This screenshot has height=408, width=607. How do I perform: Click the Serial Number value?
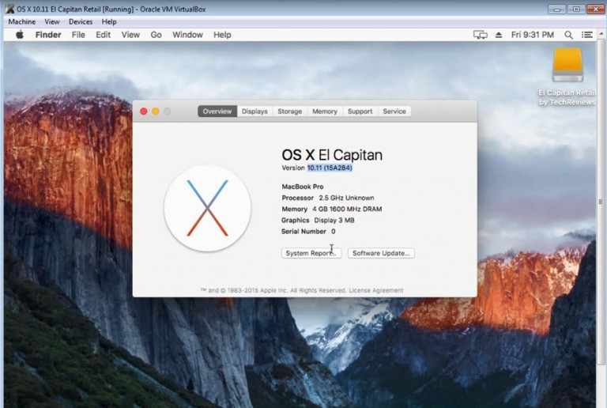[x=334, y=232]
